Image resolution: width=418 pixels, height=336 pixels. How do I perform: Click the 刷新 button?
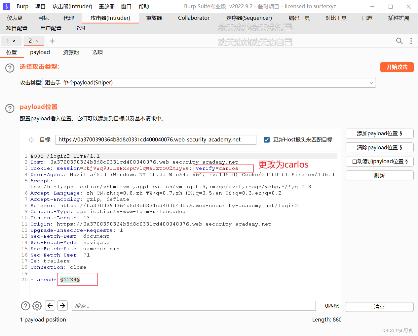pos(379,176)
